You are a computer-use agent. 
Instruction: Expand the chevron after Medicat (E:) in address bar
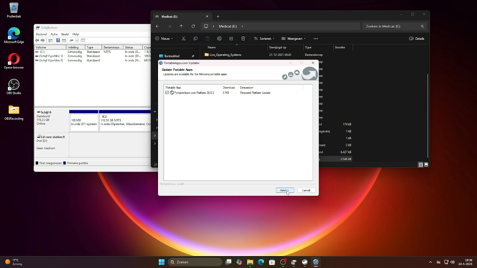coord(242,26)
